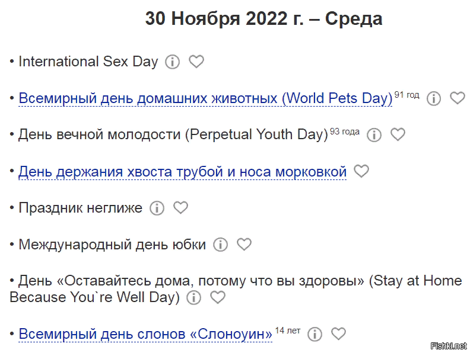Like the «День держания хвоста трубой» holiday

[361, 172]
